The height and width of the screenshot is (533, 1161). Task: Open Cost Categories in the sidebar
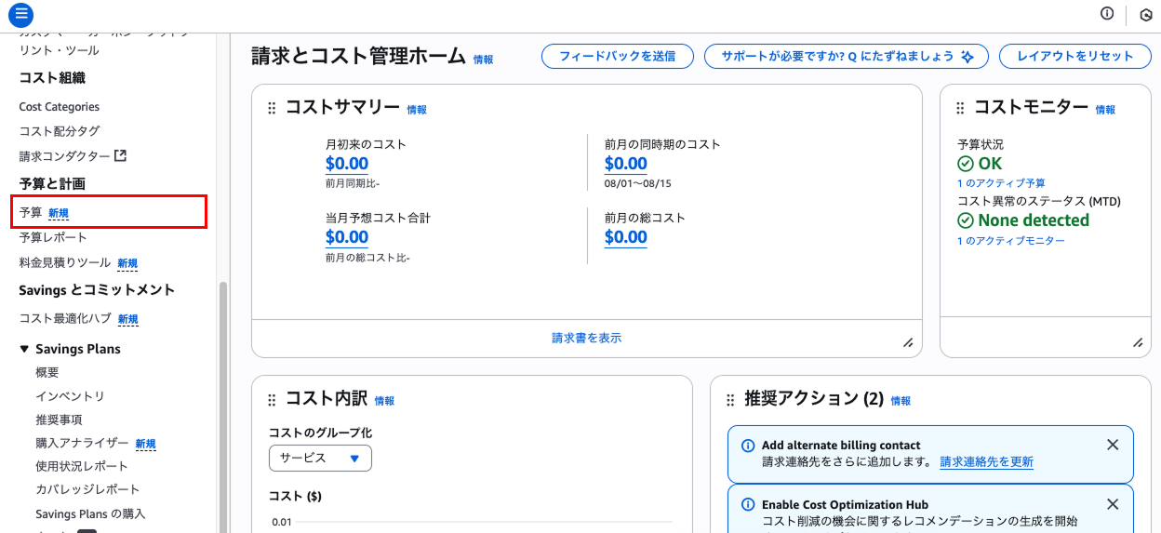pos(60,107)
